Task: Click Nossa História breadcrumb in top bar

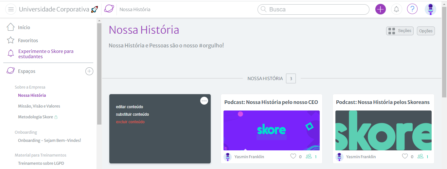Action: tap(135, 9)
